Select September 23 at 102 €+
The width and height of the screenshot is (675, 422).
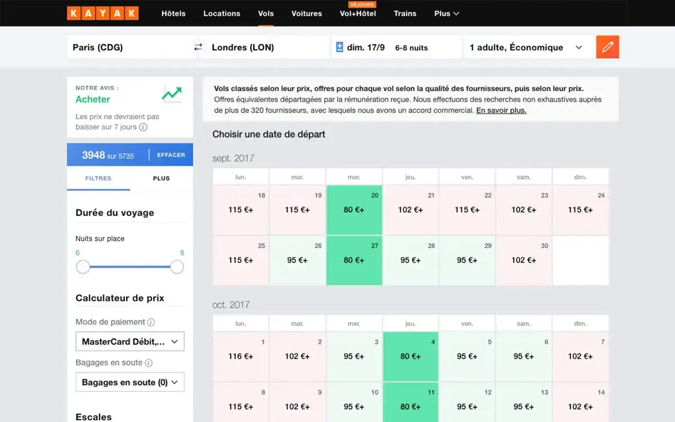coord(524,210)
